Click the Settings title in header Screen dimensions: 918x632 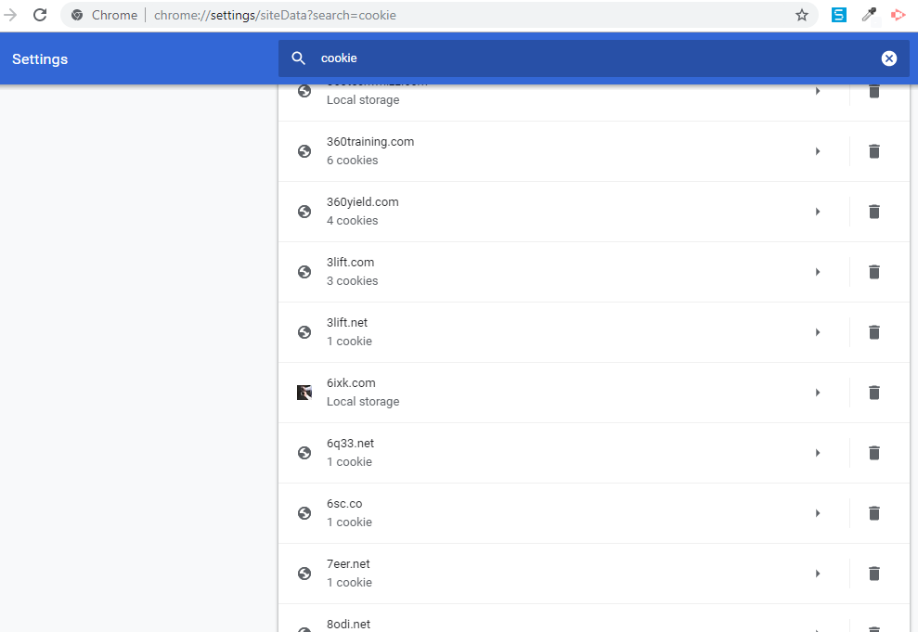(x=40, y=59)
